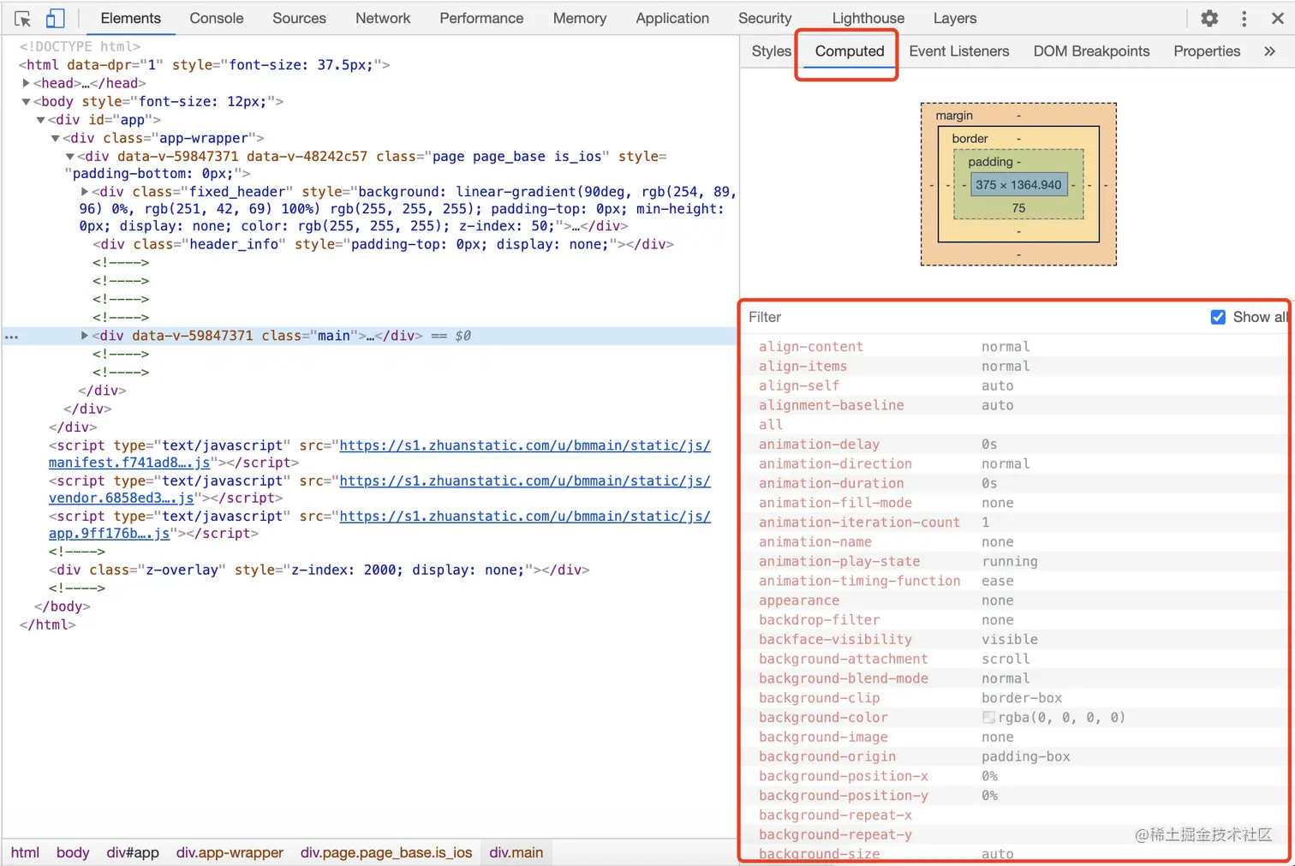Open the DOM Breakpoints sidebar tab
The image size is (1295, 866).
click(x=1091, y=51)
